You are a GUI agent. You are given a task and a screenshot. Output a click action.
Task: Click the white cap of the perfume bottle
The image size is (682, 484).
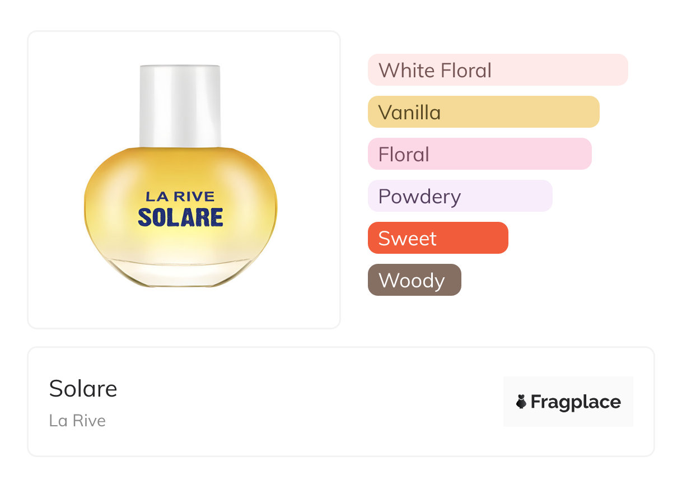pos(180,104)
